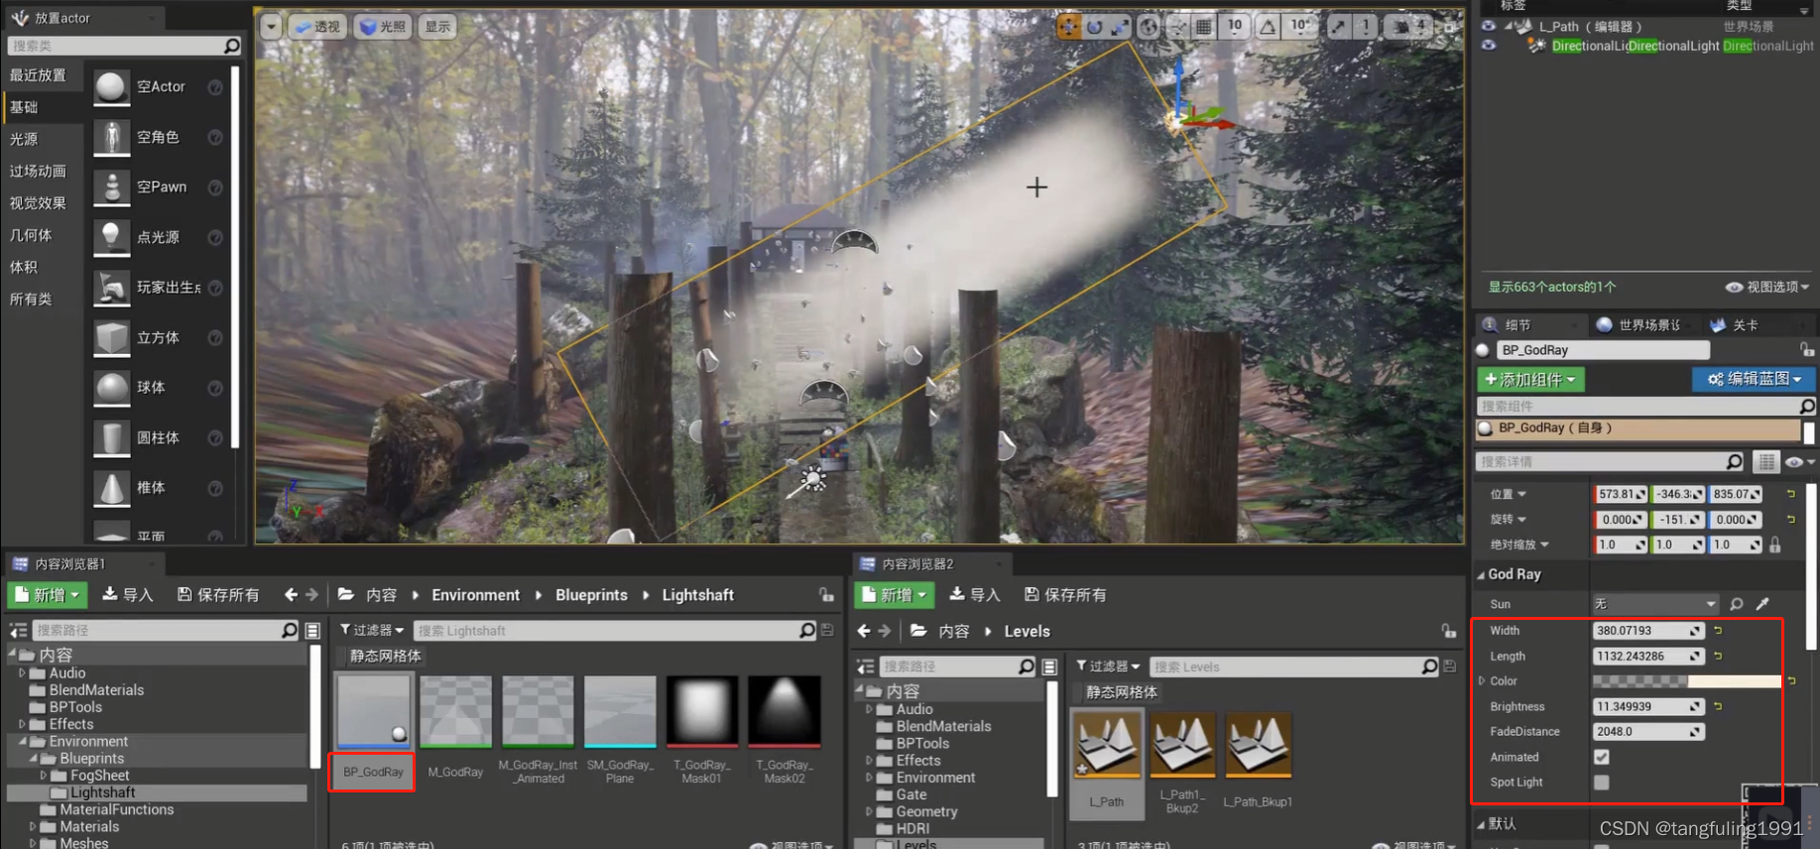The height and width of the screenshot is (849, 1820).
Task: Click the 透视 perspective view button
Action: pyautogui.click(x=316, y=27)
